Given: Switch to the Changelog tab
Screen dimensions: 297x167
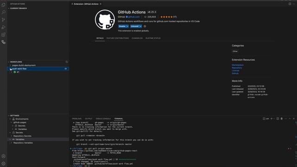Looking at the screenshot, I should tap(137, 38).
